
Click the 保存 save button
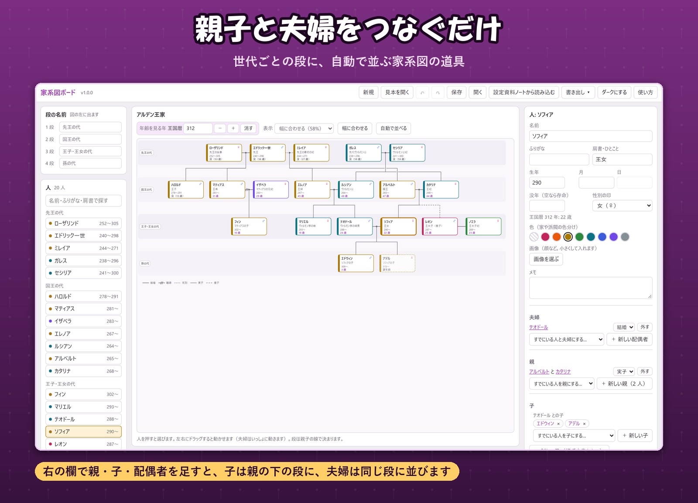tap(457, 92)
